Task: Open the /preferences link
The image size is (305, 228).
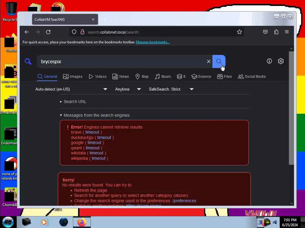Action: (x=184, y=201)
